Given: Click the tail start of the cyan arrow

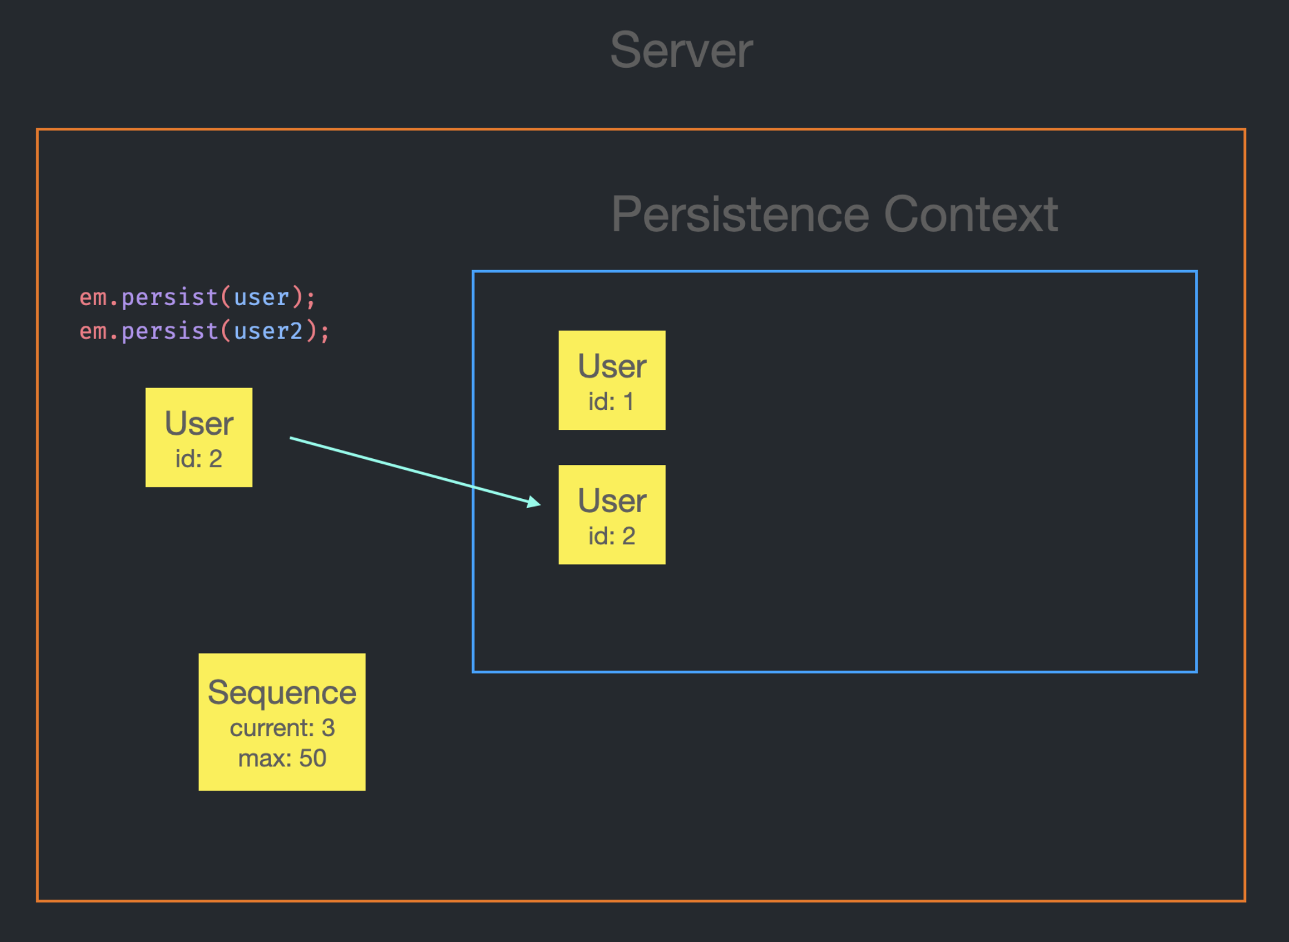Looking at the screenshot, I should tap(292, 438).
